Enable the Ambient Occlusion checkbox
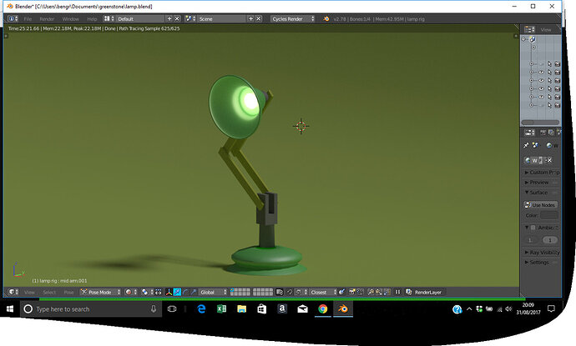Screen dimensions: 576x346 point(533,228)
